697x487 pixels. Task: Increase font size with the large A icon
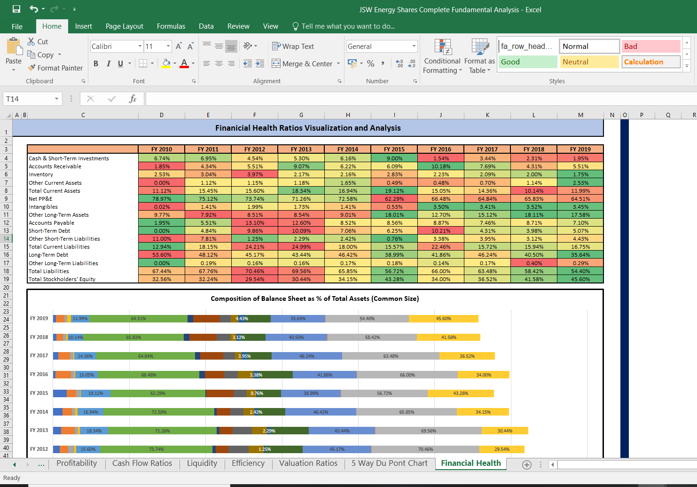pos(179,46)
